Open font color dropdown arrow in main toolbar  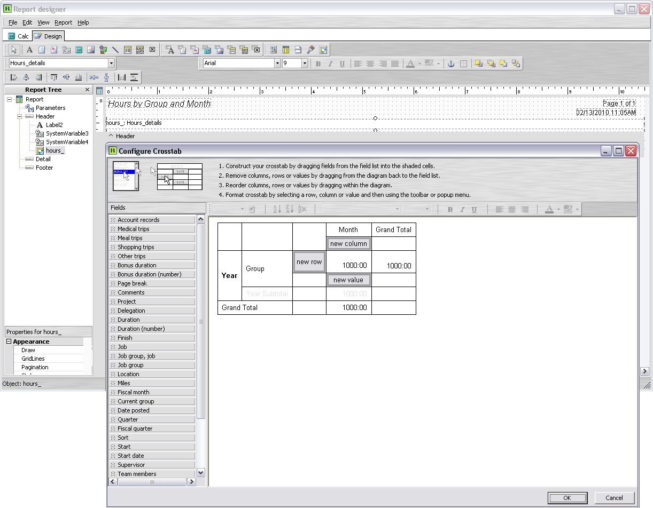419,63
